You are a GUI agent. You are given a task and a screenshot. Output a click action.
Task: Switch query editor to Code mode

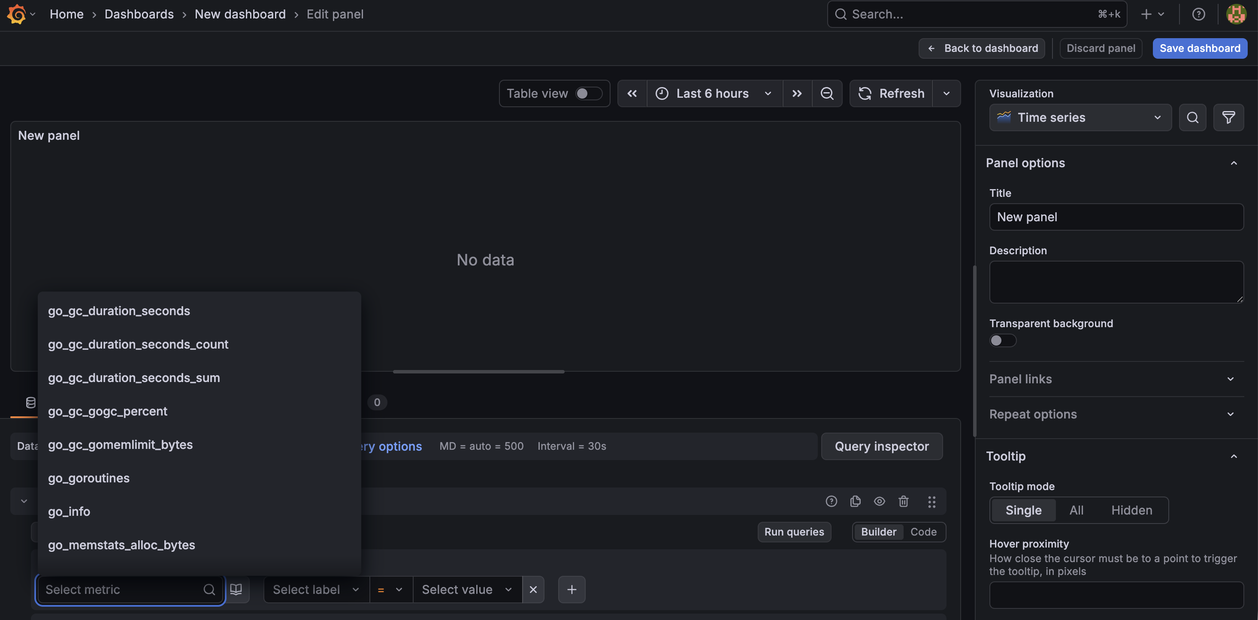pyautogui.click(x=923, y=532)
